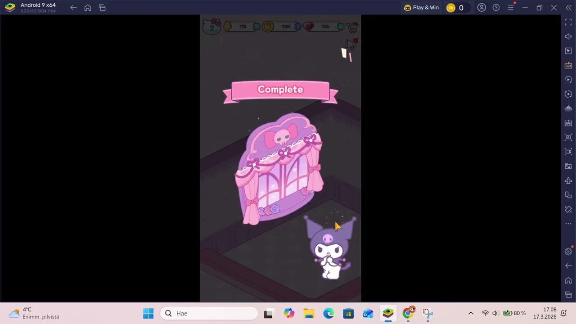
Task: Open the help question mark icon
Action: [x=496, y=8]
